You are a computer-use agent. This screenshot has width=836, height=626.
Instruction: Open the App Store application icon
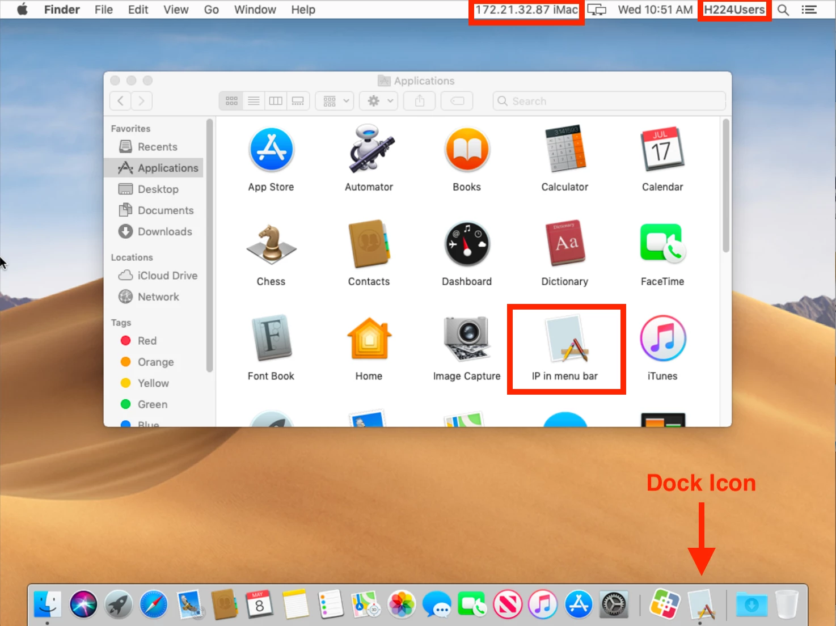click(271, 150)
